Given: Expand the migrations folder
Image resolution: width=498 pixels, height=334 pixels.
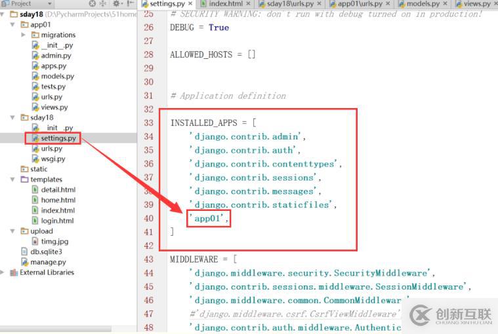Looking at the screenshot, I should tap(23, 35).
